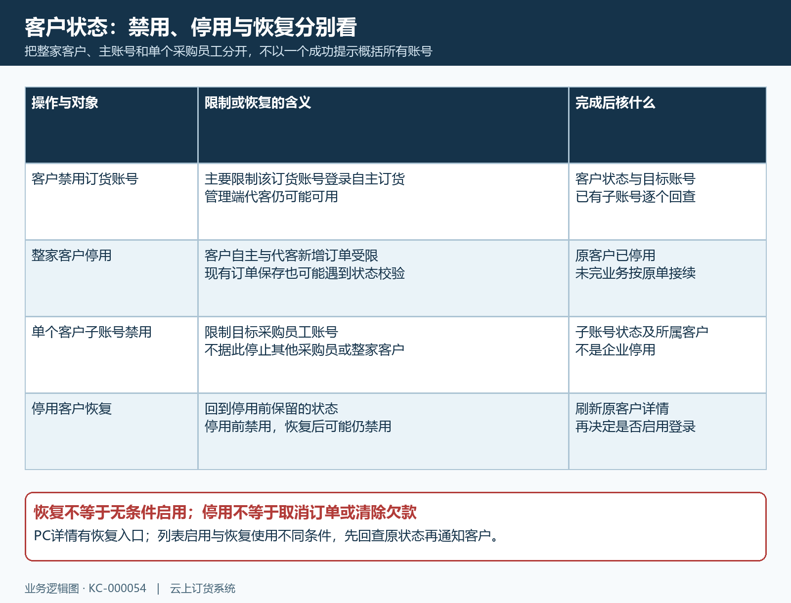
Task: Select the cell 停用客户恢复
Action: click(112, 431)
